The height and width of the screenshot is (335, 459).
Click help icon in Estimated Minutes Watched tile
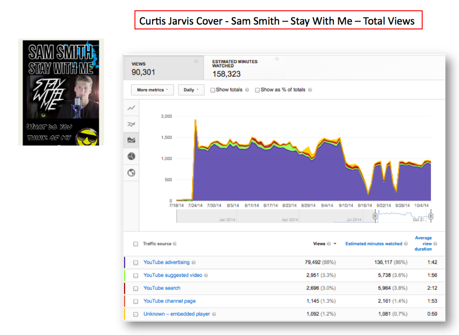[277, 59]
